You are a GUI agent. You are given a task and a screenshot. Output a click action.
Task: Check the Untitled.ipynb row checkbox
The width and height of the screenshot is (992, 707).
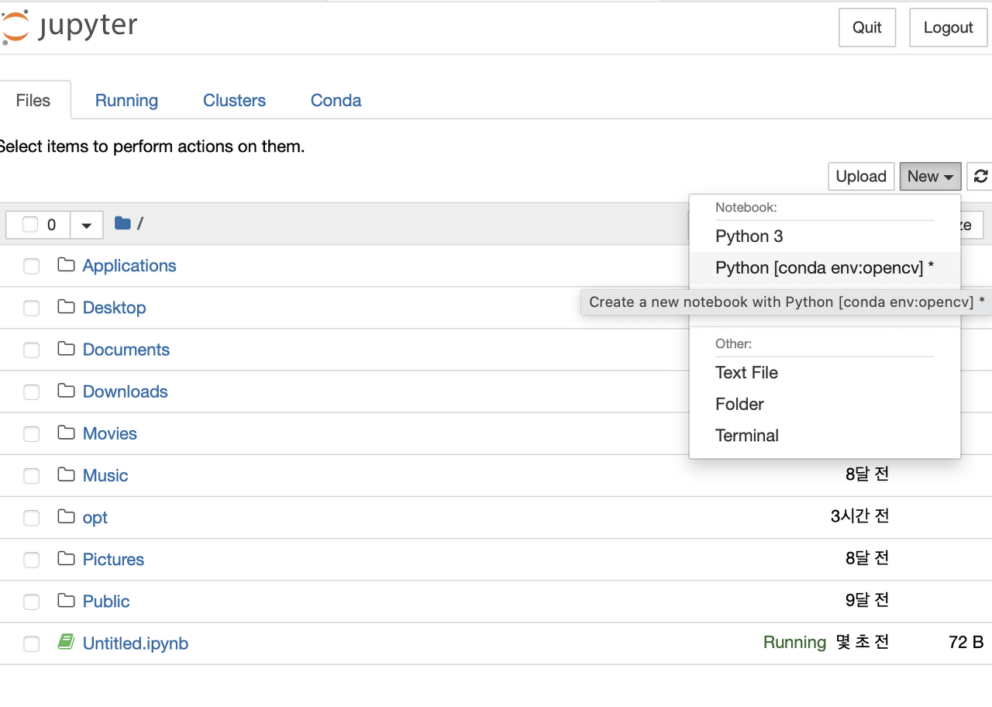click(x=31, y=643)
